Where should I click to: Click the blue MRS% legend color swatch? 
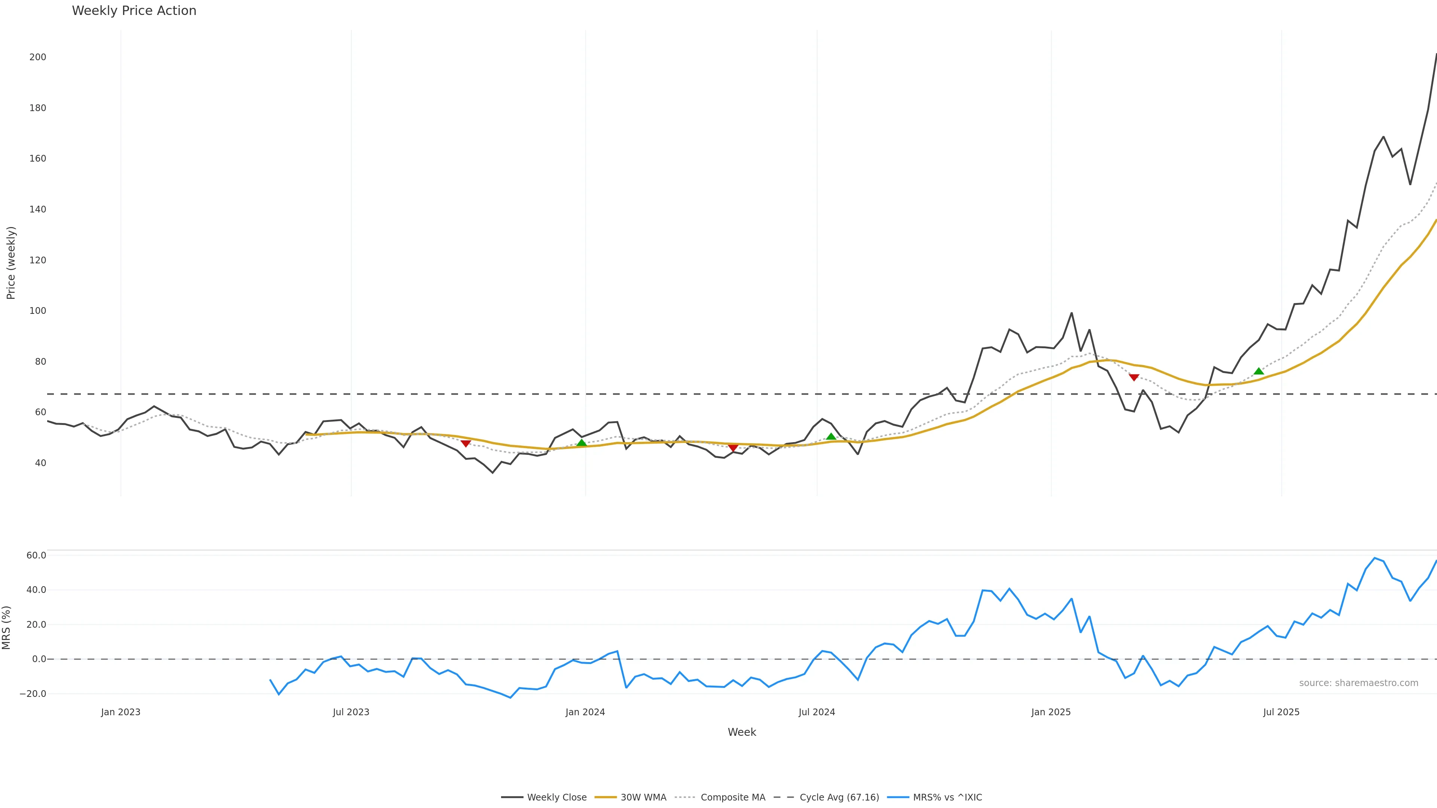(898, 798)
